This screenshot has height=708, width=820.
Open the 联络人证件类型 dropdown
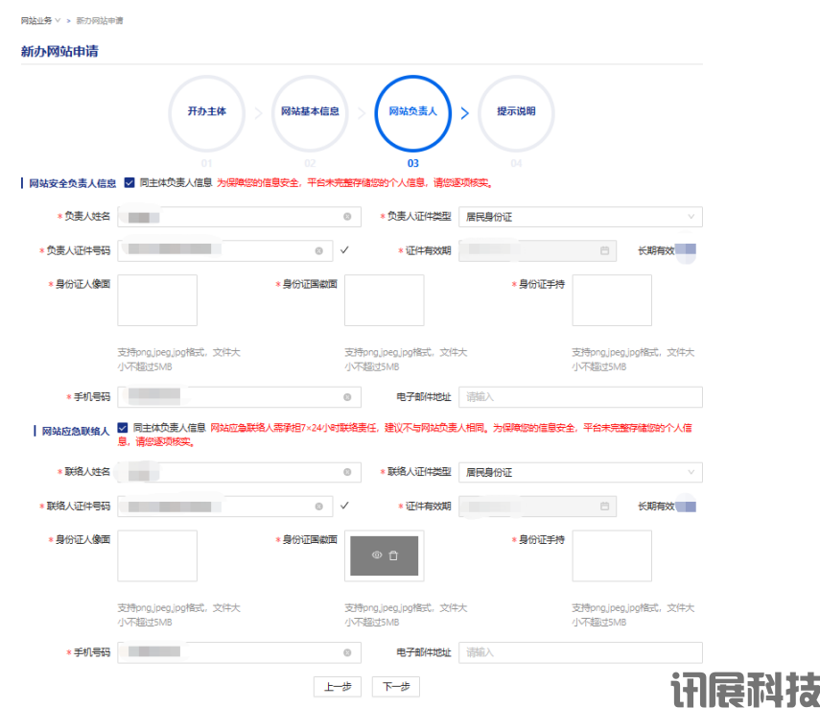580,472
